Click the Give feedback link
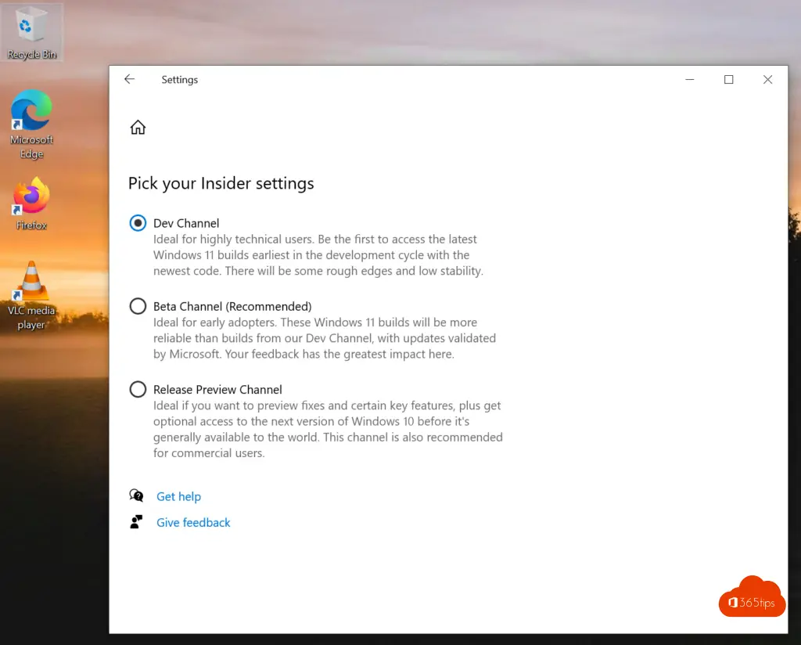 [193, 522]
